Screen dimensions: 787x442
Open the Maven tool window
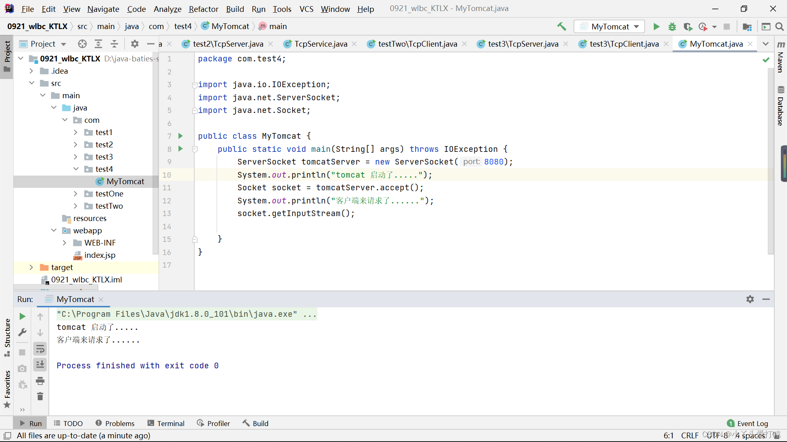[x=781, y=57]
